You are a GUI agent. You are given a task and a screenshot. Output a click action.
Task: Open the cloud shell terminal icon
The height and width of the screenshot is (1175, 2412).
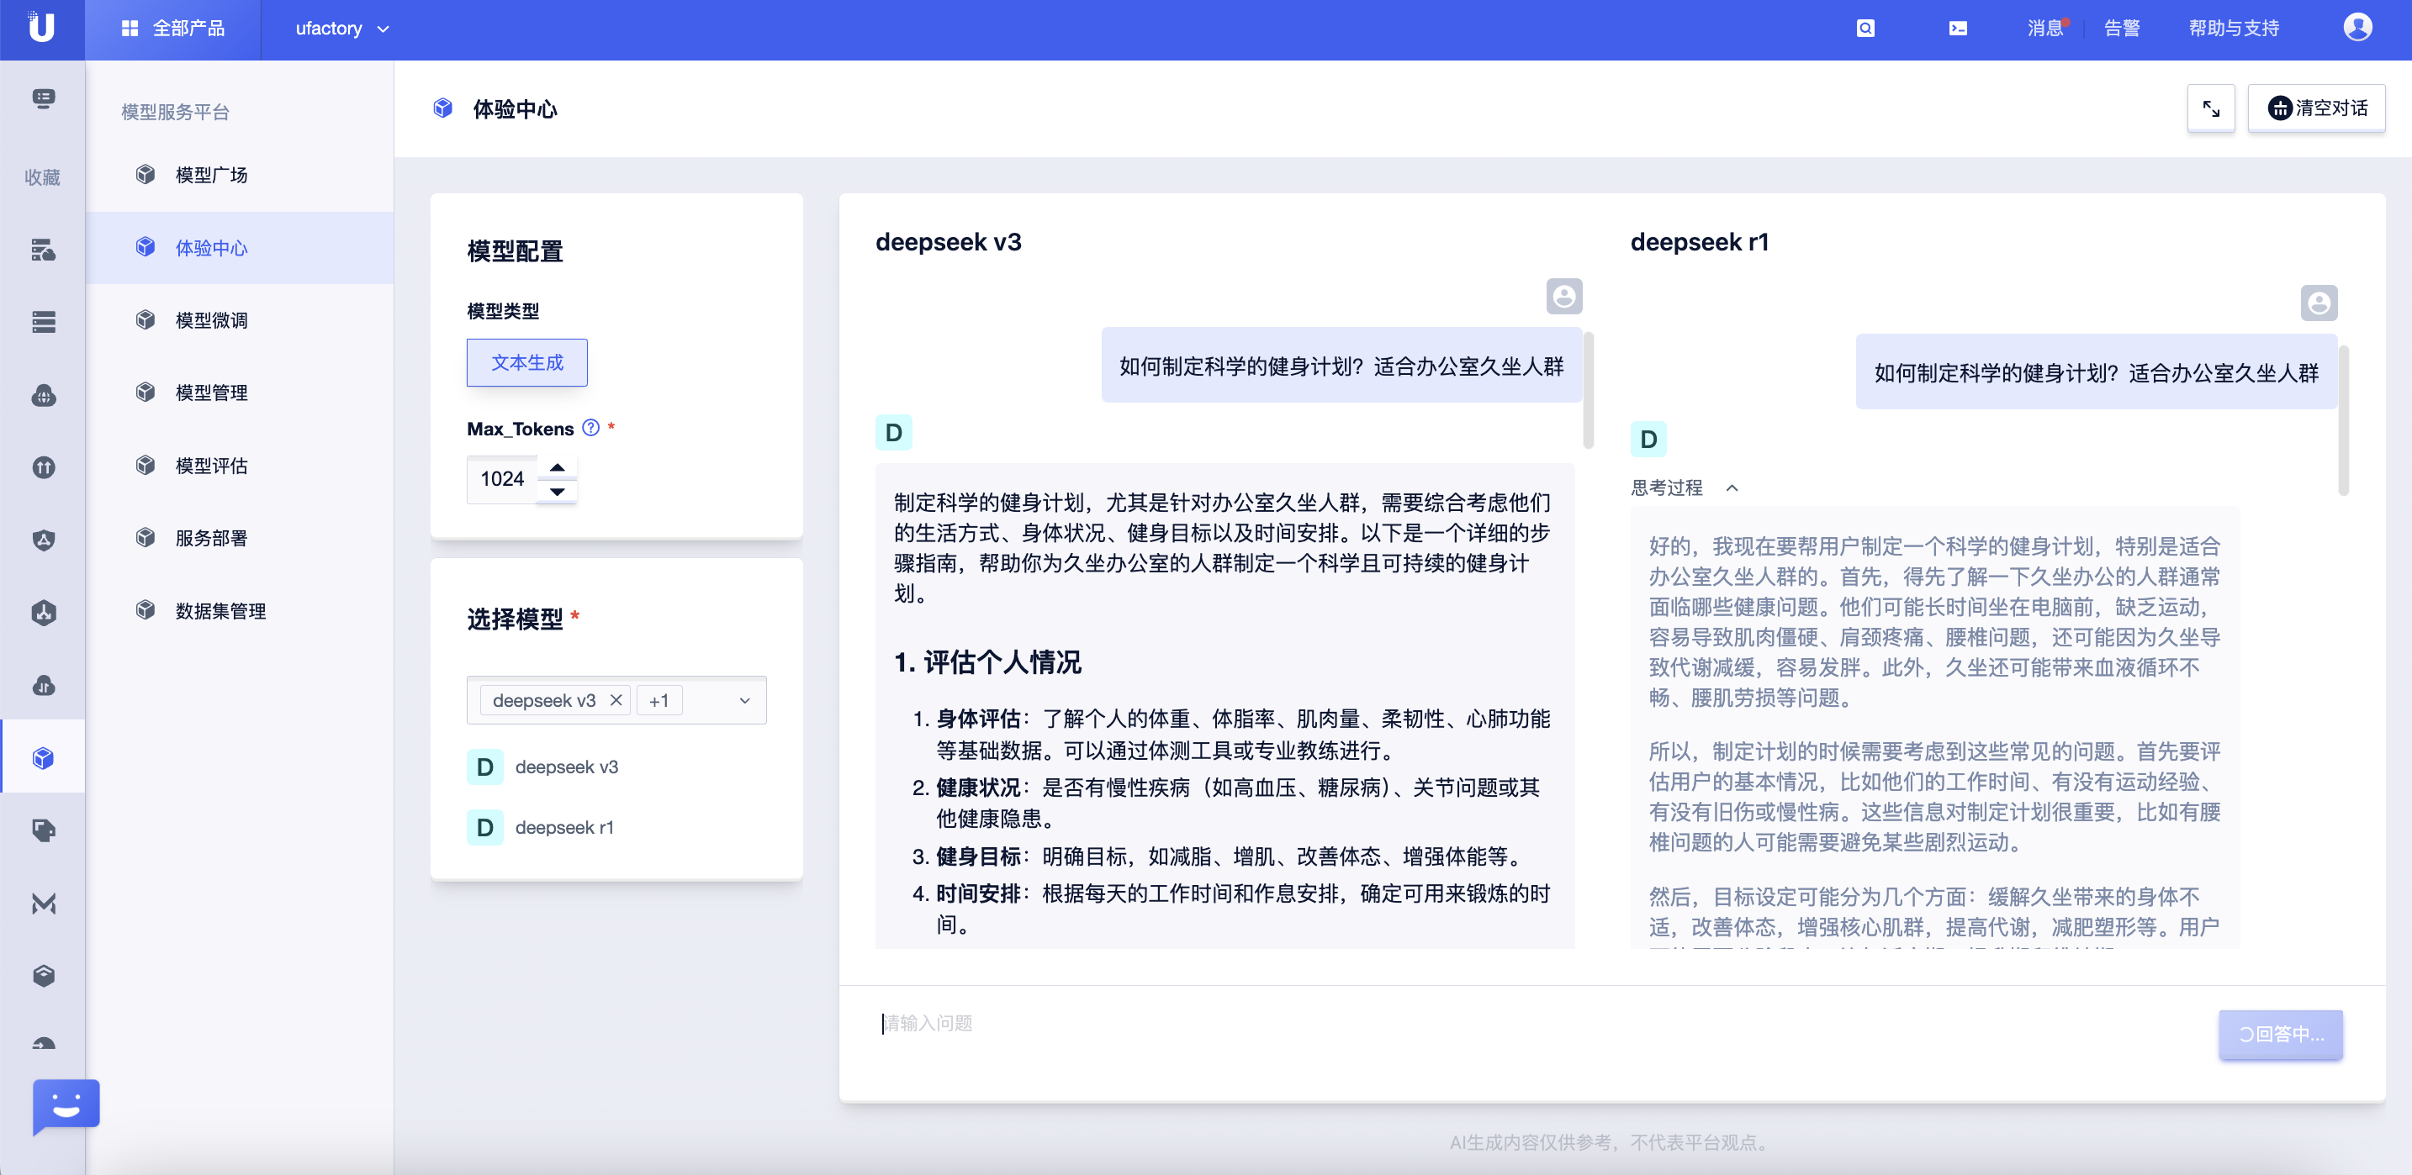pyautogui.click(x=1957, y=28)
